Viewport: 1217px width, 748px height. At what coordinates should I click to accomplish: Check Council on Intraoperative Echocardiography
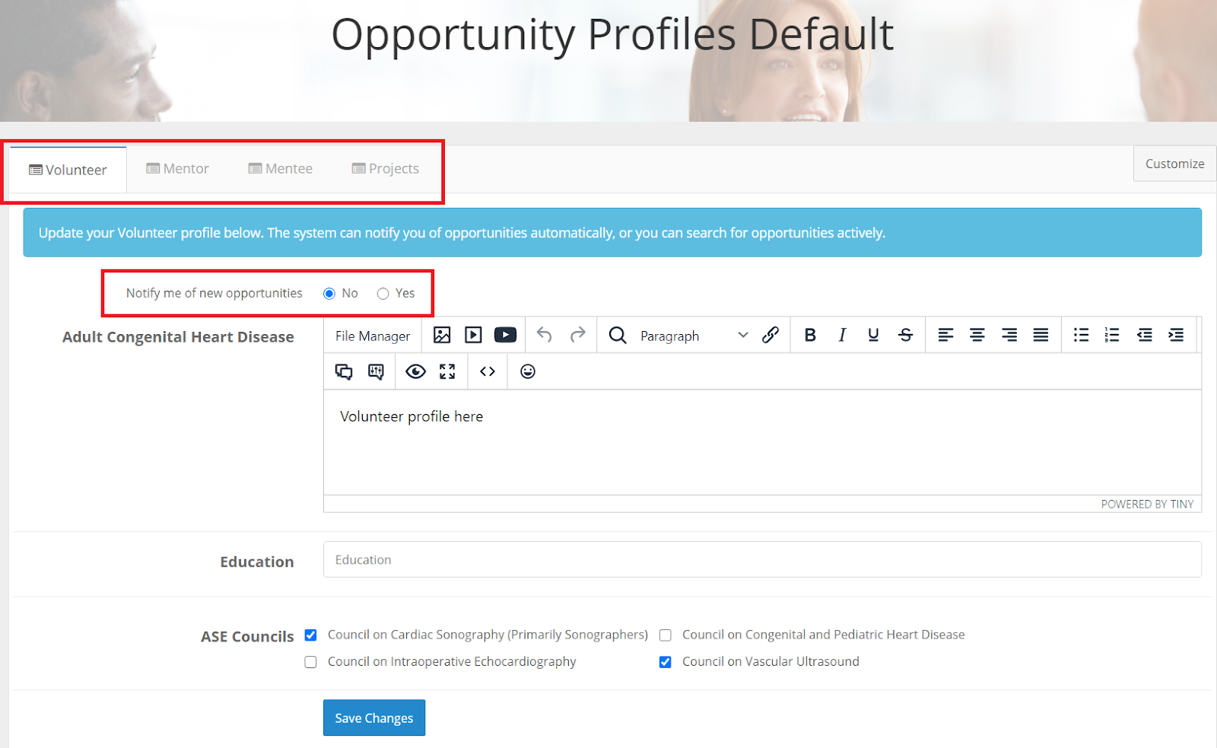[x=311, y=662]
